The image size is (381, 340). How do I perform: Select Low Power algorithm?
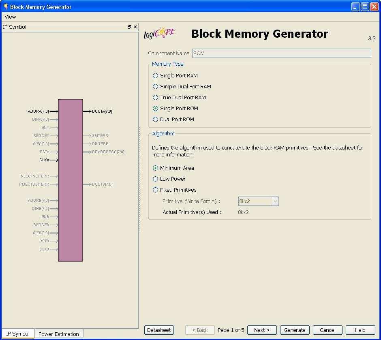(x=169, y=179)
